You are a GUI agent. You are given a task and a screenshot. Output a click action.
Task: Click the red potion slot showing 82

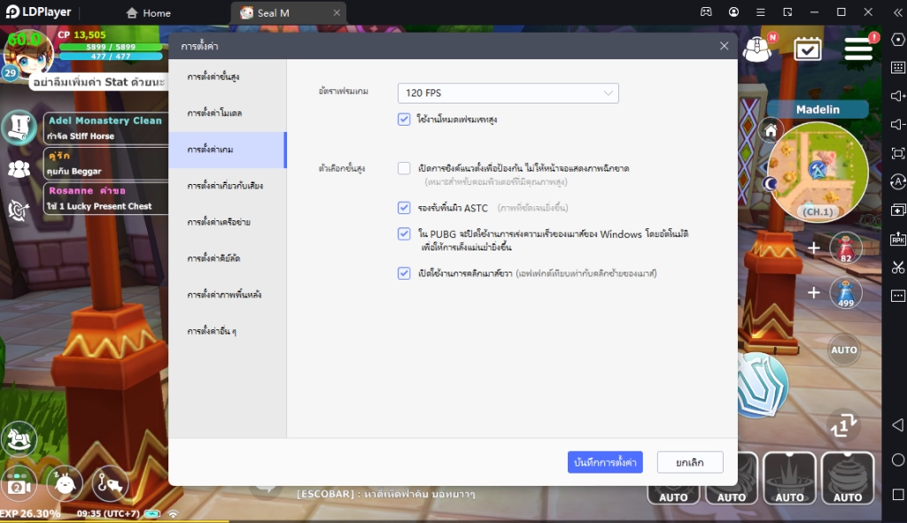coord(846,248)
